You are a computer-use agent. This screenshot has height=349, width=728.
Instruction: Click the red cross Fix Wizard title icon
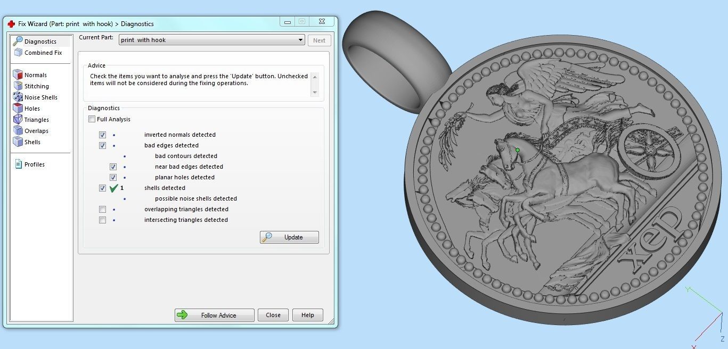11,24
